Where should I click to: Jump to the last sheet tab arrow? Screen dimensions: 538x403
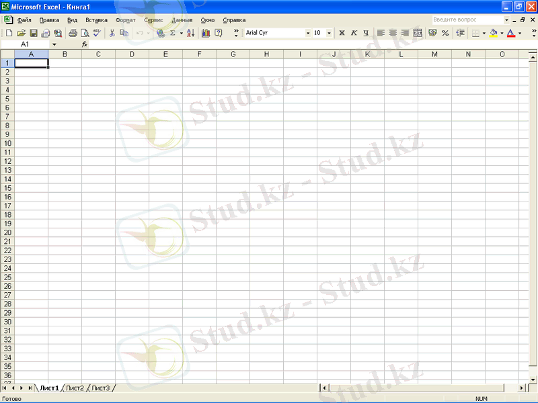click(x=30, y=388)
